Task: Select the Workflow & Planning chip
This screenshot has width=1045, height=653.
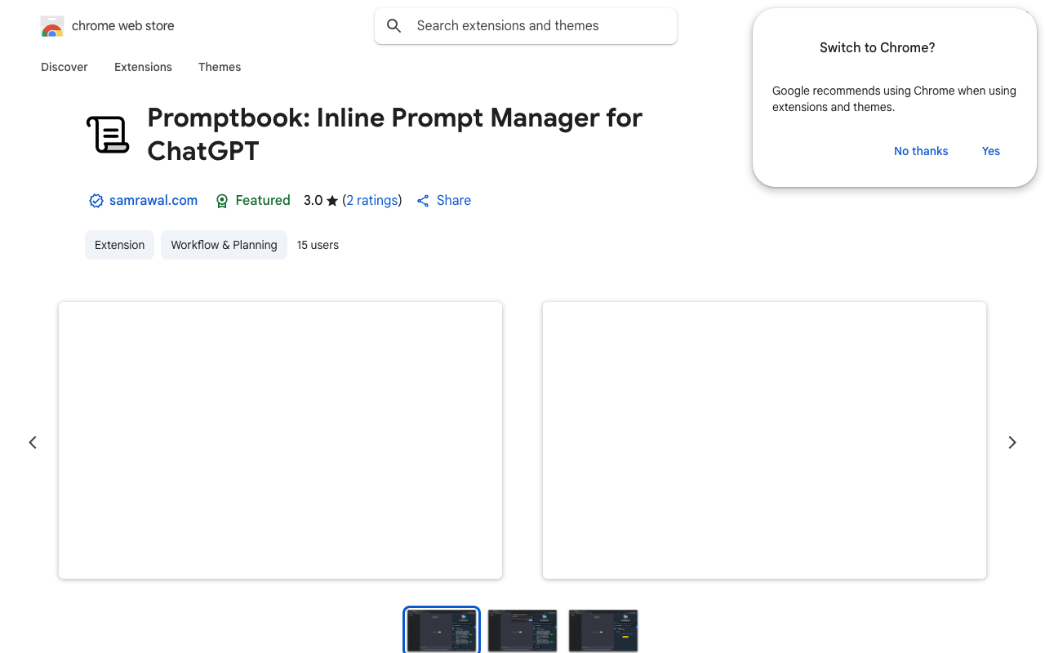Action: [224, 245]
